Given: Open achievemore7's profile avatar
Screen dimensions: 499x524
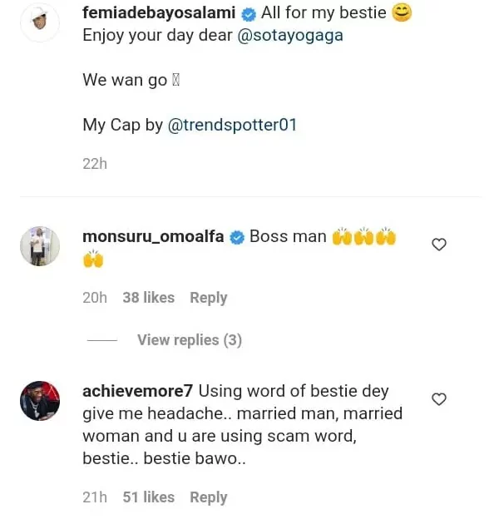Looking at the screenshot, I should (39, 401).
